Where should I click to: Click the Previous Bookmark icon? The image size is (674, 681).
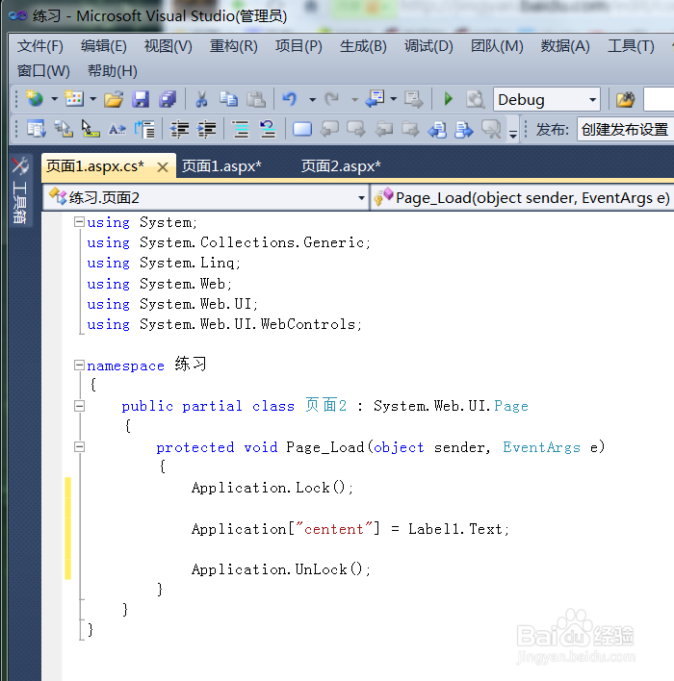coord(329,129)
